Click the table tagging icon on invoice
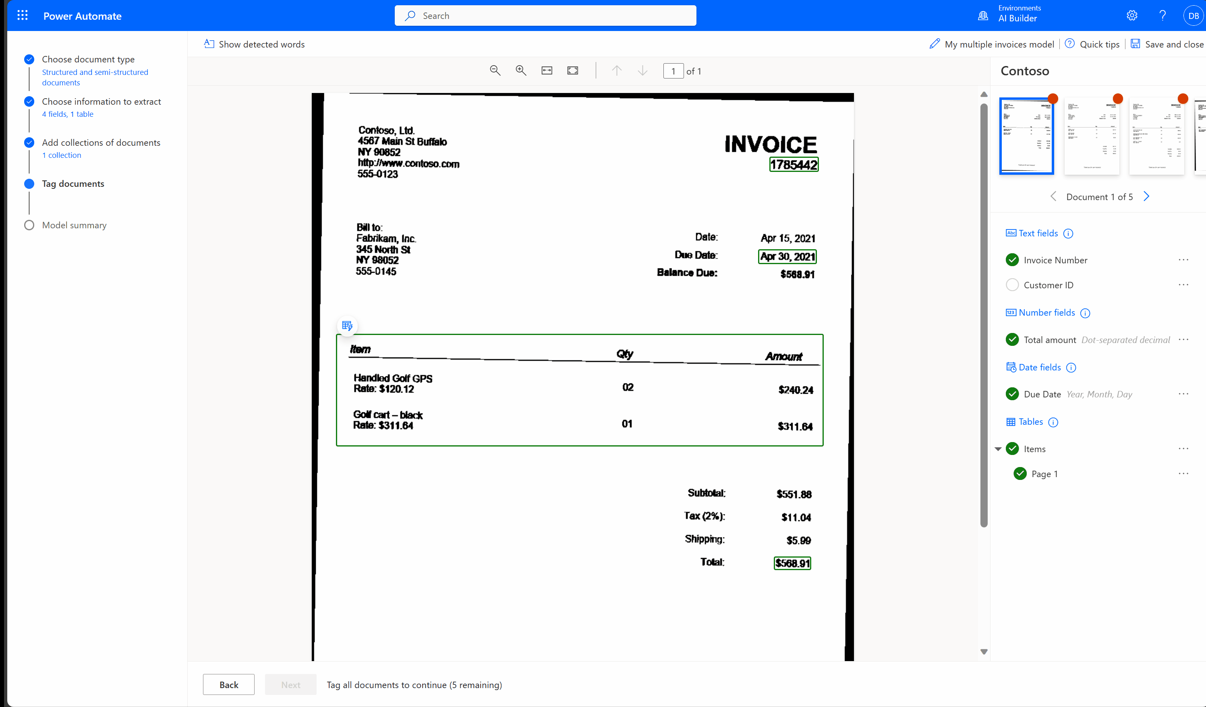Screen dimensions: 1206x707 tap(348, 326)
